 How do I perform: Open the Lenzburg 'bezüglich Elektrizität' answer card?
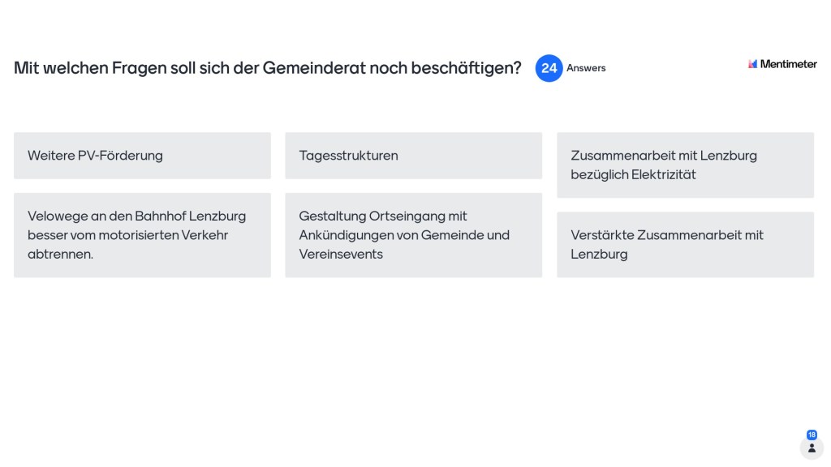tap(685, 165)
